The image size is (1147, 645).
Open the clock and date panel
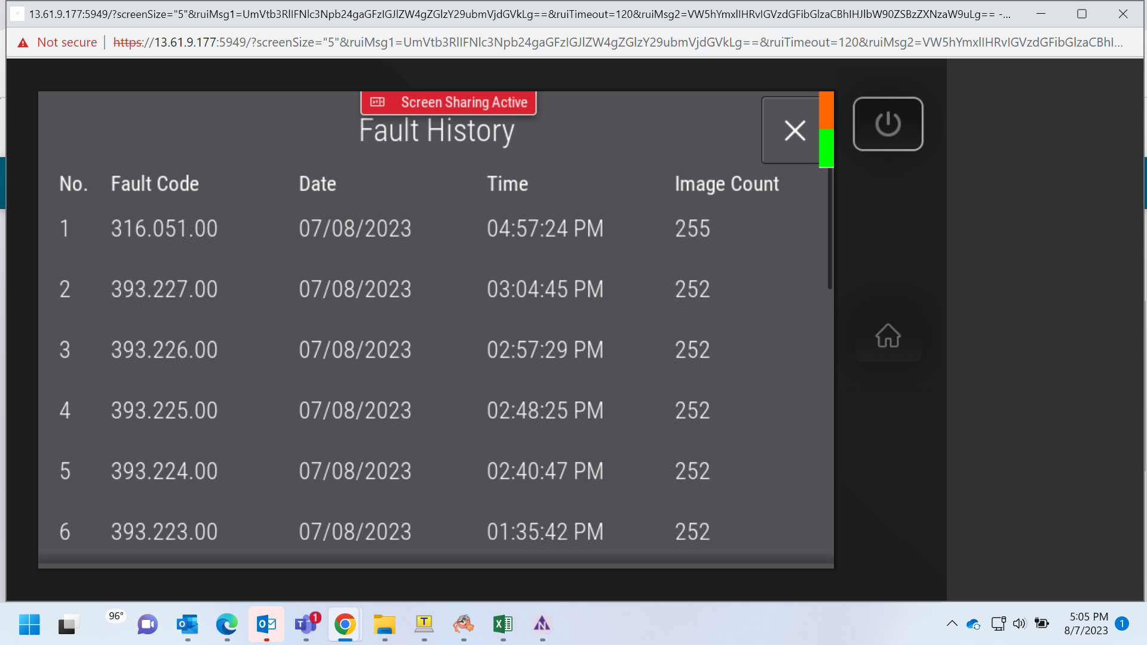[1087, 623]
